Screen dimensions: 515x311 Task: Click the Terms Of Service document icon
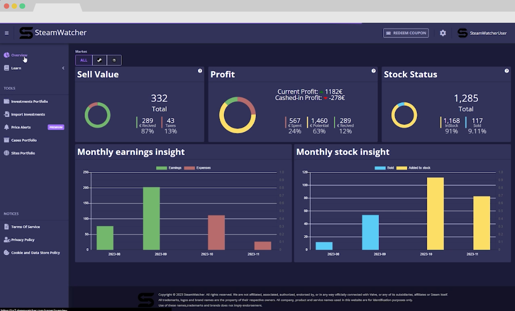(x=7, y=227)
